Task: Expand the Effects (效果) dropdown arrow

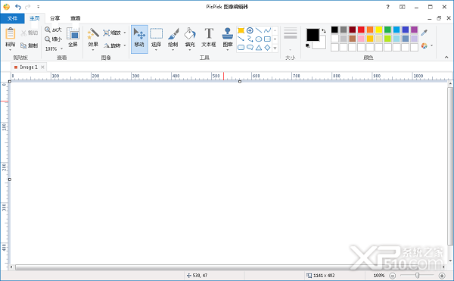Action: tap(93, 50)
